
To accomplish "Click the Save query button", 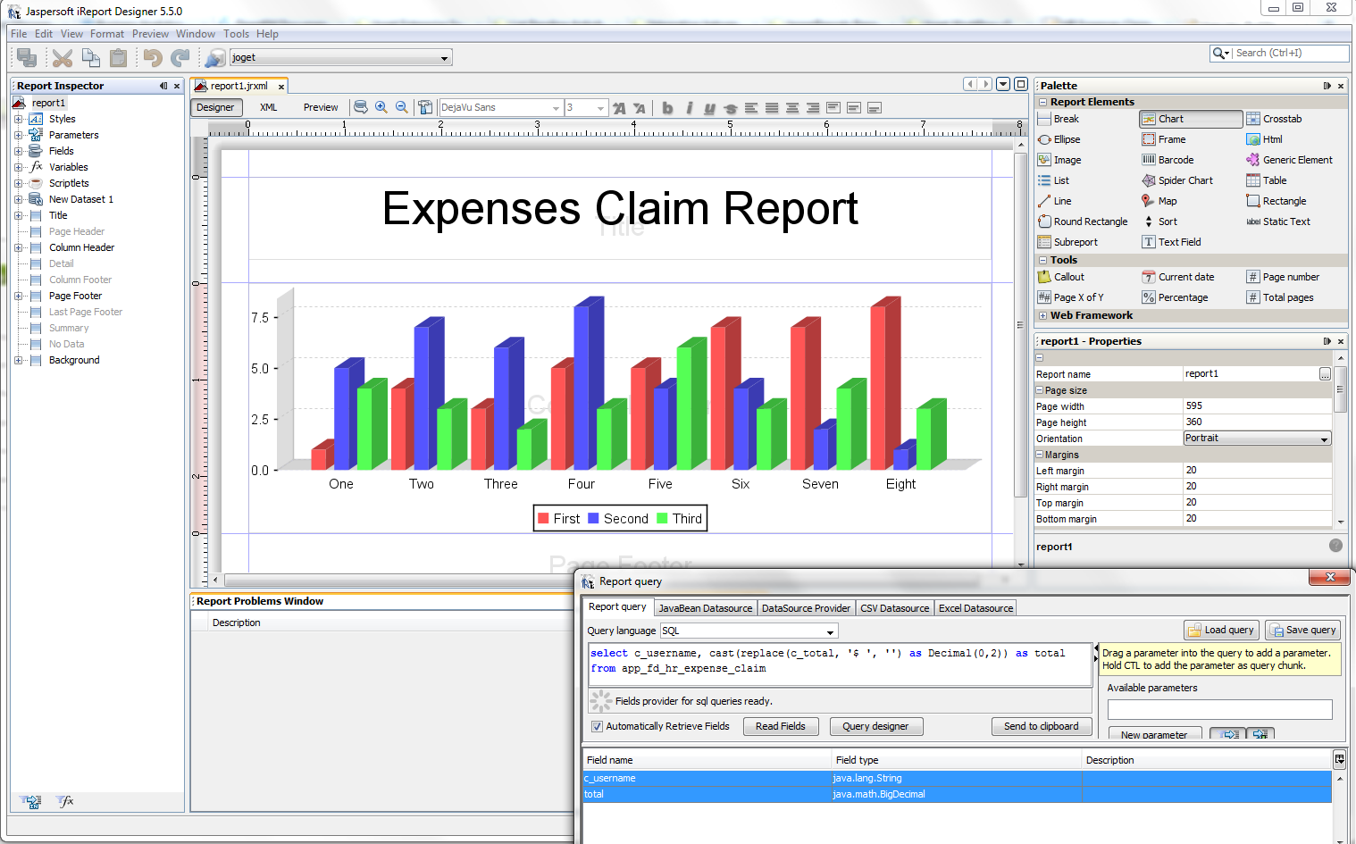I will tap(1302, 630).
